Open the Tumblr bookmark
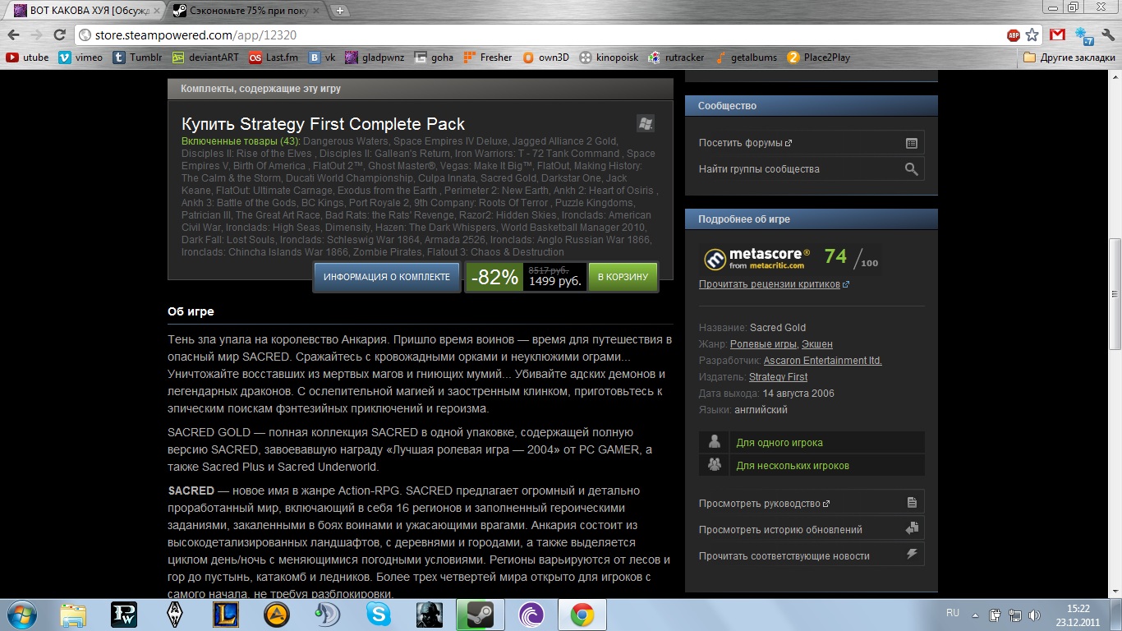Image resolution: width=1122 pixels, height=631 pixels. [x=137, y=58]
